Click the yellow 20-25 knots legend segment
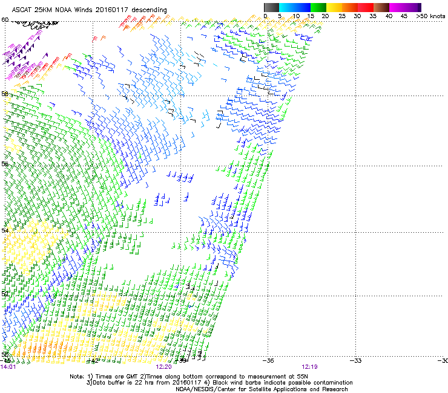448x393 pixels. click(x=334, y=7)
